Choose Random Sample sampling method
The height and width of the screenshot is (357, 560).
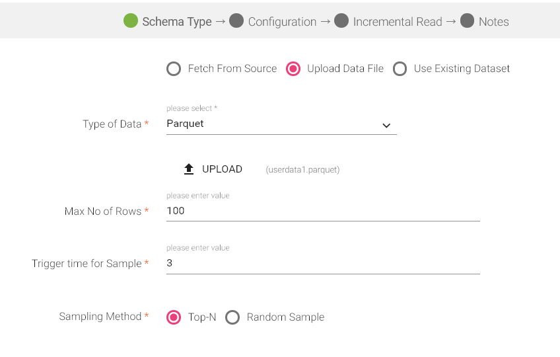(232, 317)
